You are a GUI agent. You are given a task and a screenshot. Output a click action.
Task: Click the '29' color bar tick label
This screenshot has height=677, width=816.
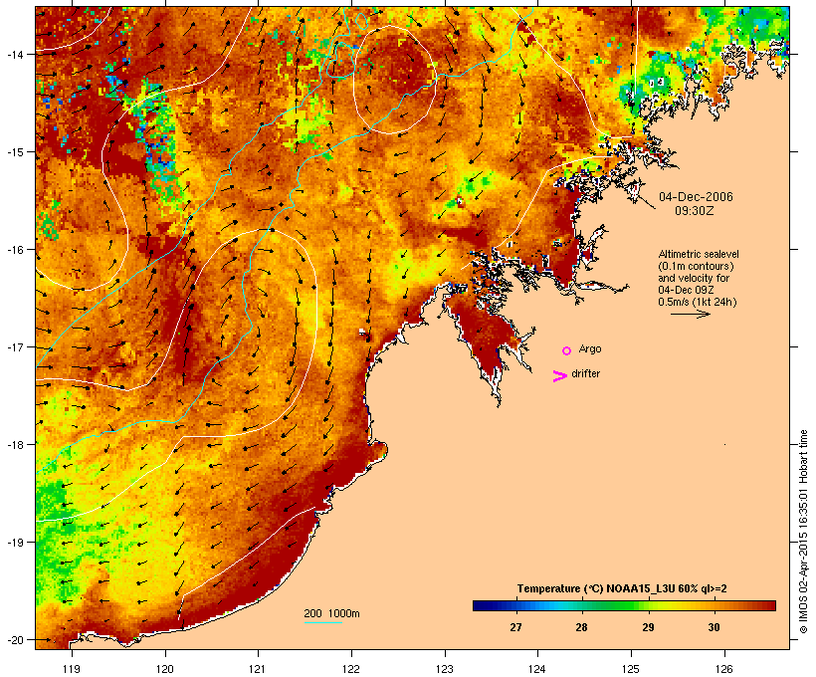[648, 627]
